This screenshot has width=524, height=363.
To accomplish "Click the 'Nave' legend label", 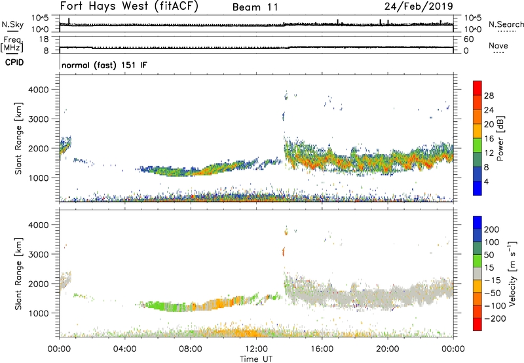I will (x=498, y=46).
